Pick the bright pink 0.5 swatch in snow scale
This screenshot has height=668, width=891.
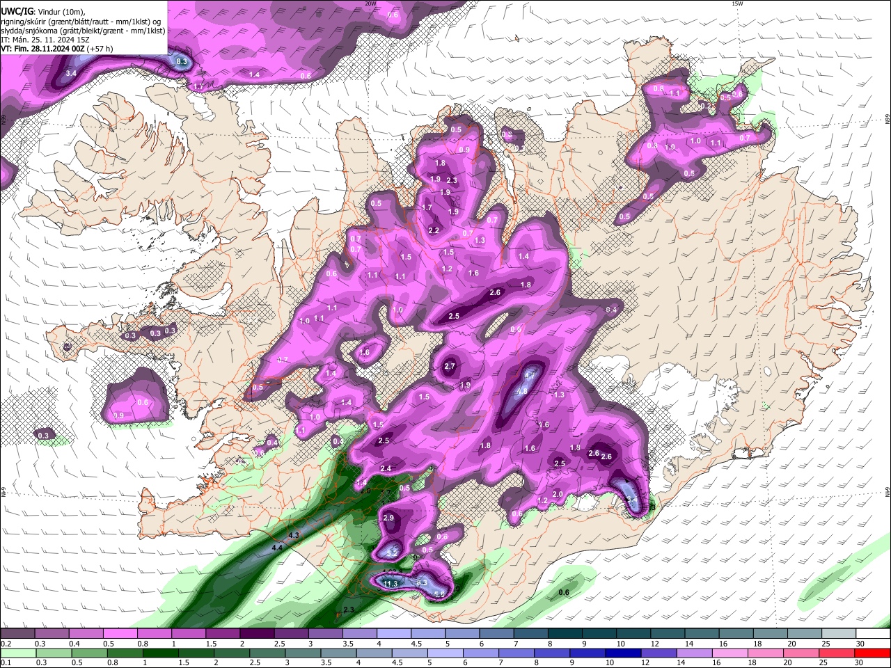pyautogui.click(x=119, y=634)
